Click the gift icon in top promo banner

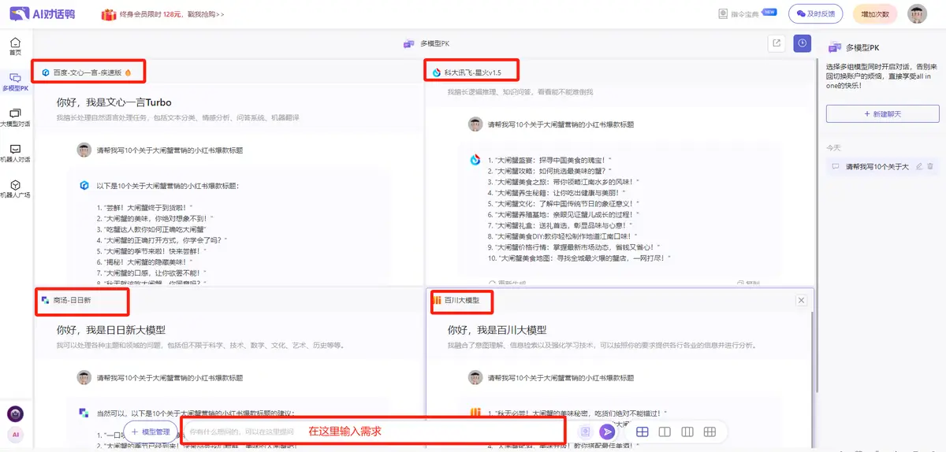tap(109, 14)
